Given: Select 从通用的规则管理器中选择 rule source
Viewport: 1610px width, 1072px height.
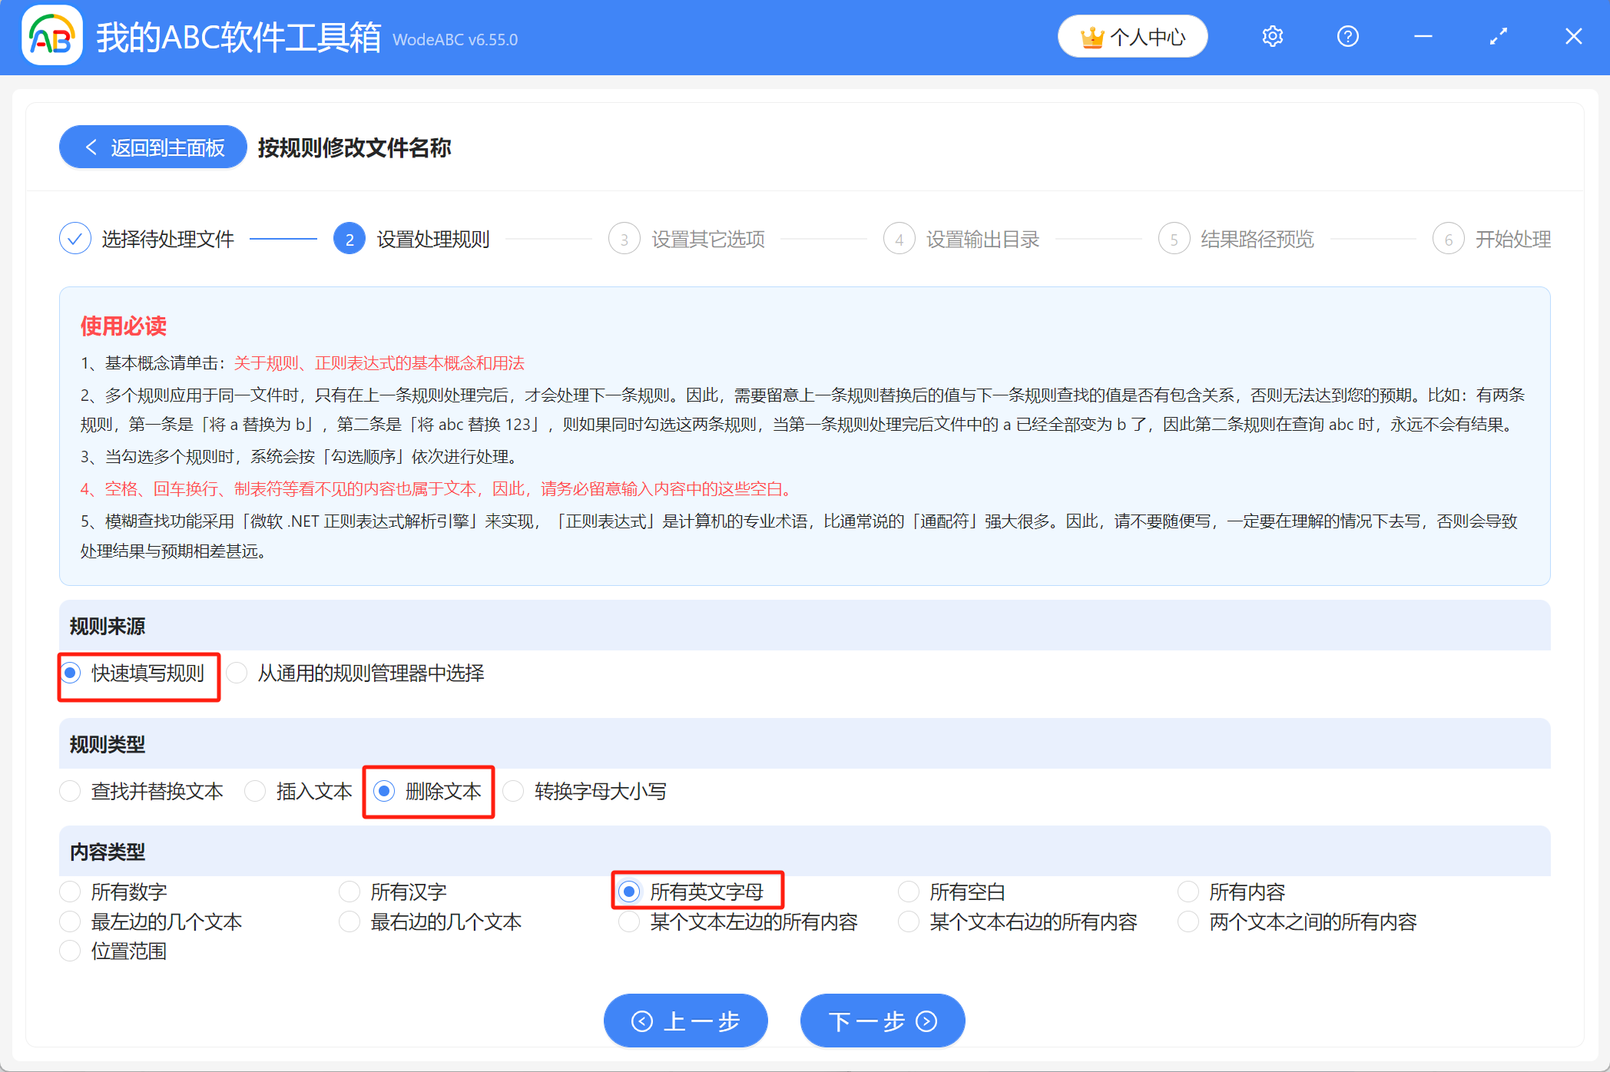Looking at the screenshot, I should pyautogui.click(x=237, y=673).
